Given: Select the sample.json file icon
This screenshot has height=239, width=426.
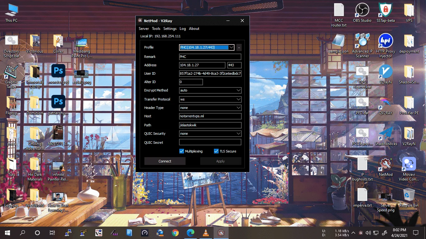Looking at the screenshot, I should pyautogui.click(x=339, y=44).
